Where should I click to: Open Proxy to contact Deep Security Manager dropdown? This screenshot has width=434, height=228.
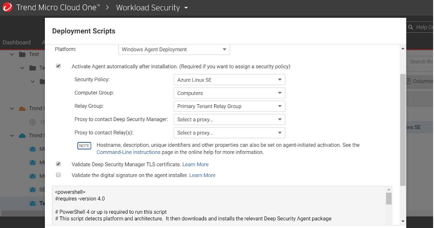[x=229, y=119]
